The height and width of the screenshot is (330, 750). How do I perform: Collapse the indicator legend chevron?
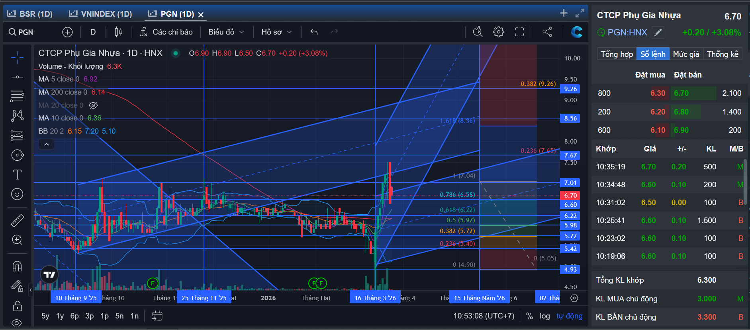tap(46, 144)
